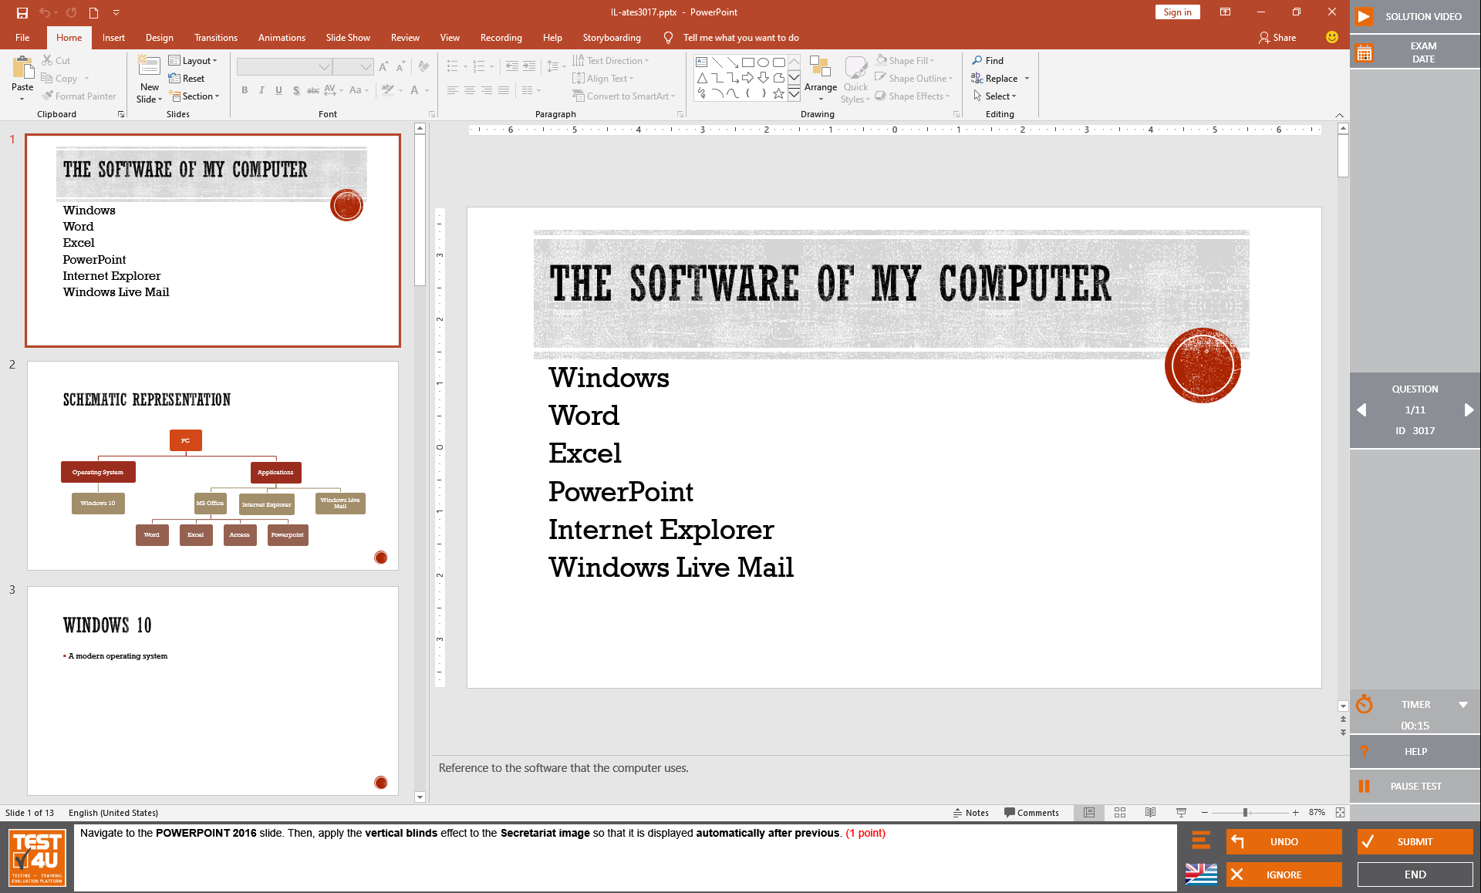Switch to Reading View
The image size is (1481, 893).
(1150, 813)
